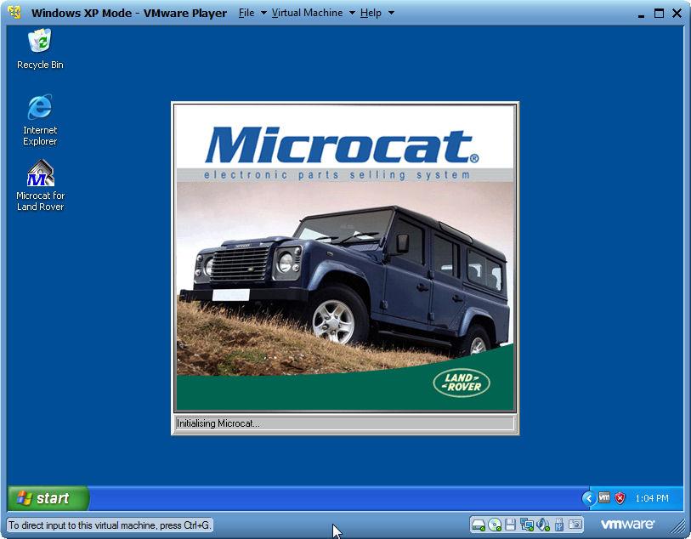Expand hidden tray icons with arrow
This screenshot has width=691, height=539.
[x=588, y=498]
